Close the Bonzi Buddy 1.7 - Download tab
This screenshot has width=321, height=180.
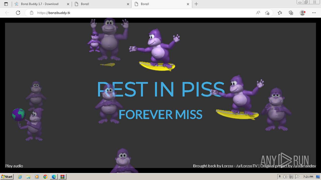68,4
